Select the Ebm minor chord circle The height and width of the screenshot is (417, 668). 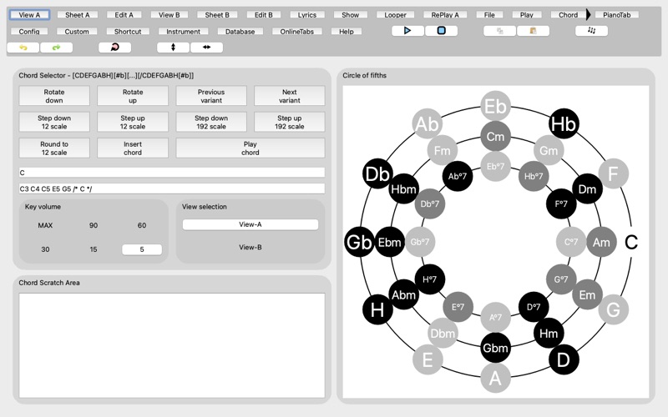[x=390, y=242]
